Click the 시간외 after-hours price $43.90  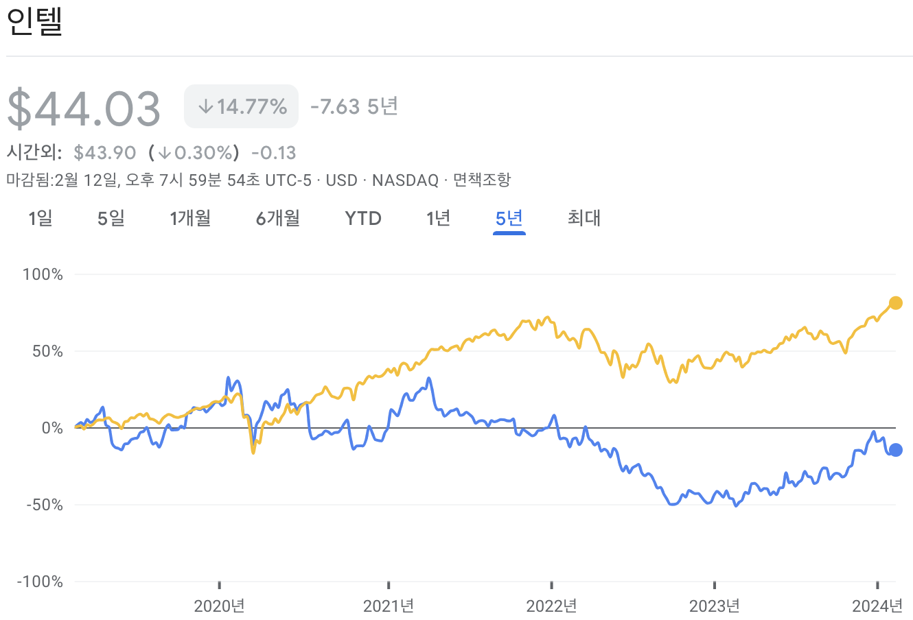pos(105,152)
